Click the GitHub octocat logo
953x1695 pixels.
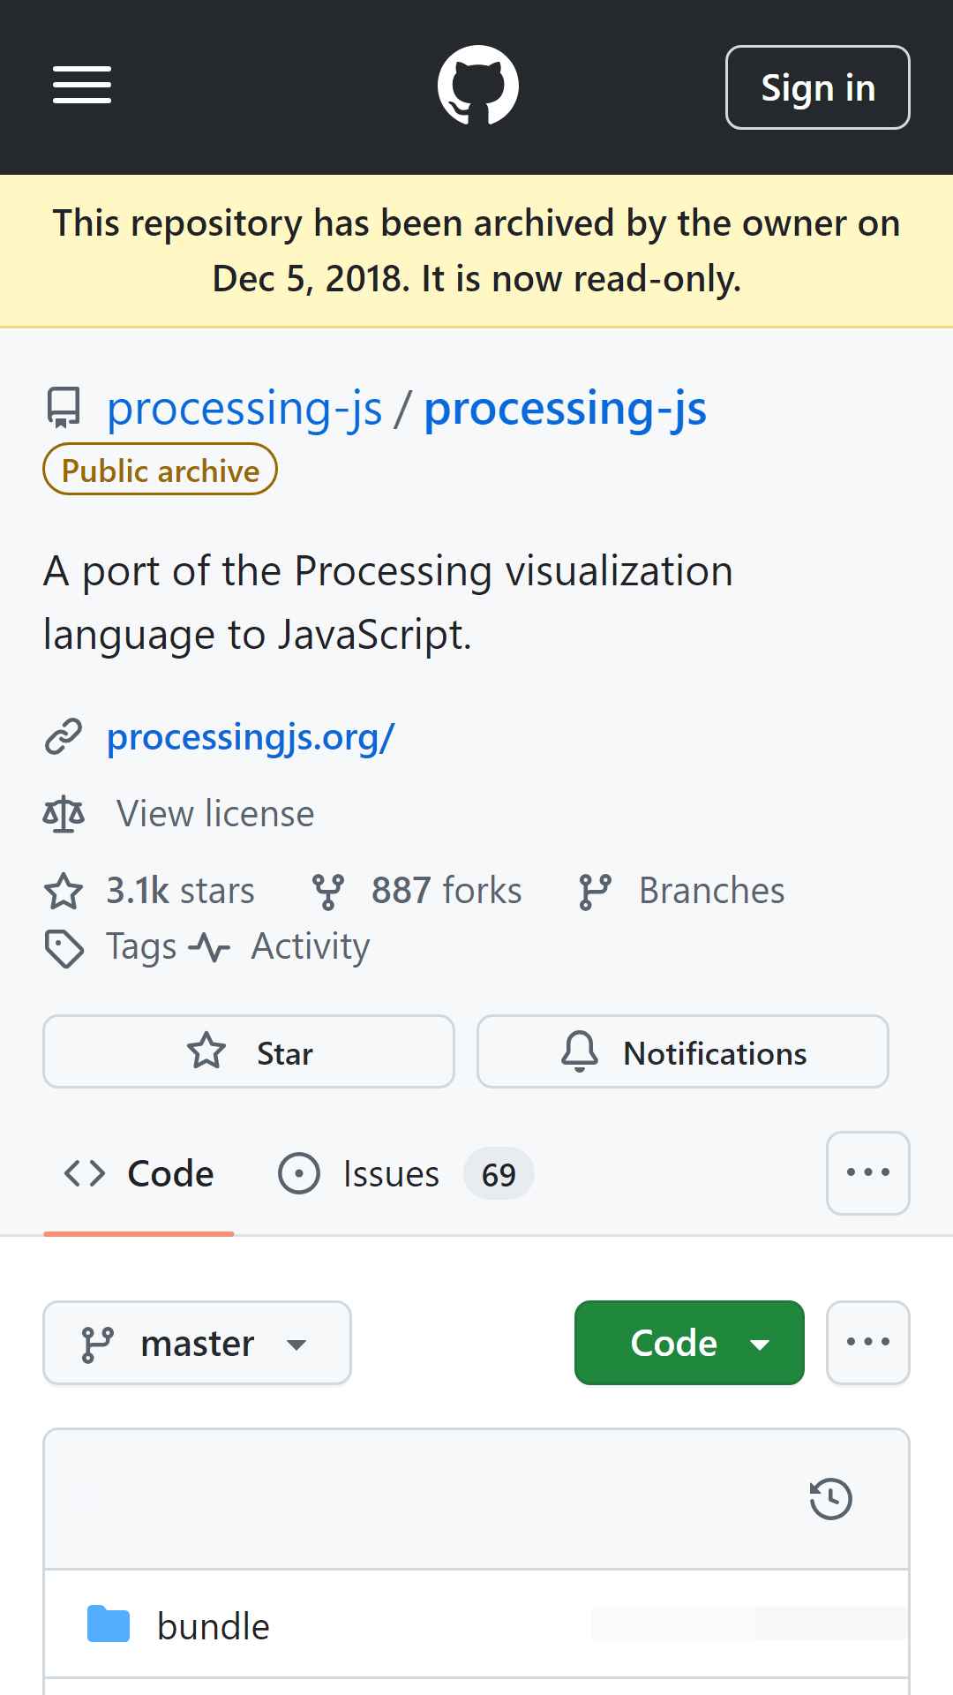click(x=477, y=86)
